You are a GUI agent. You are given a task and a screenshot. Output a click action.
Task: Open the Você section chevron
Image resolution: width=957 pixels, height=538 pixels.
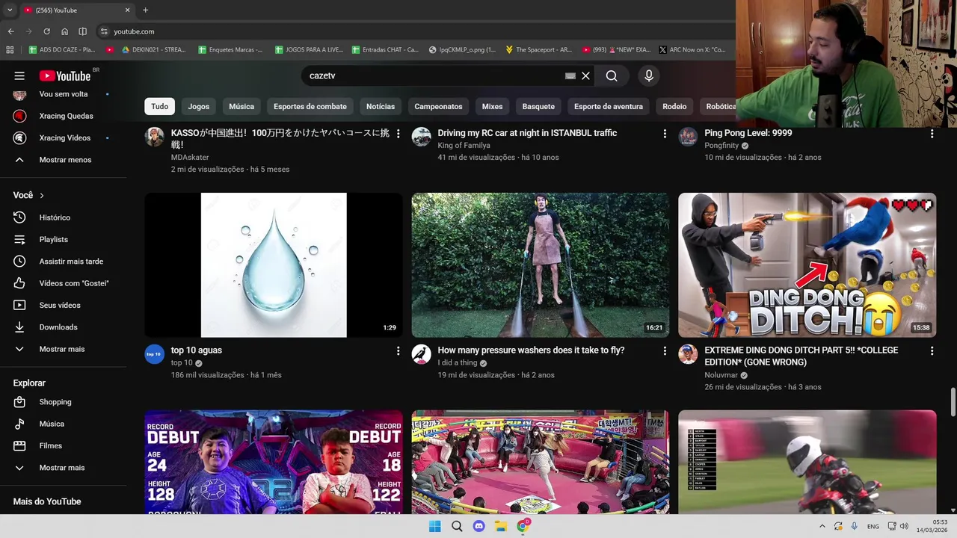tap(42, 196)
